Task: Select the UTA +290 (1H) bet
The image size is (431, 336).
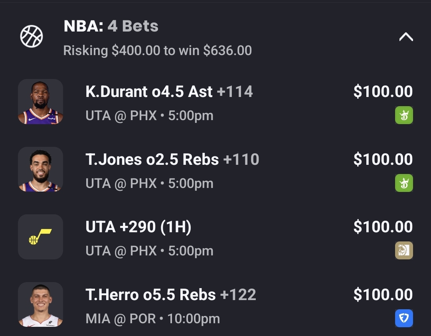Action: (x=138, y=227)
